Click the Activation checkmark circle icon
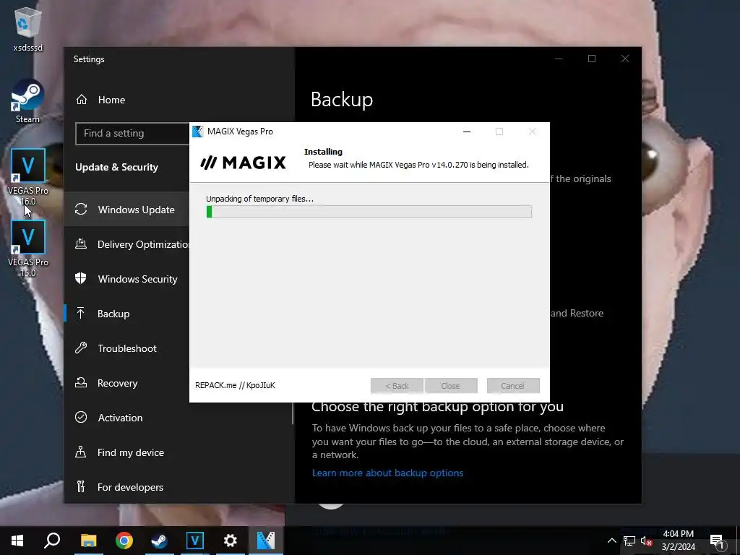 [x=81, y=417]
